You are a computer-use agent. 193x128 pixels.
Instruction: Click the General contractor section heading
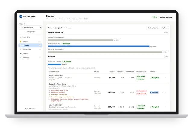click(x=55, y=33)
